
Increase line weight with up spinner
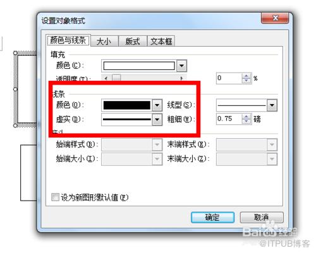pyautogui.click(x=246, y=116)
